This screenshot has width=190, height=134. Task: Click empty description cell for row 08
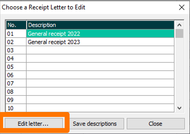point(100,92)
